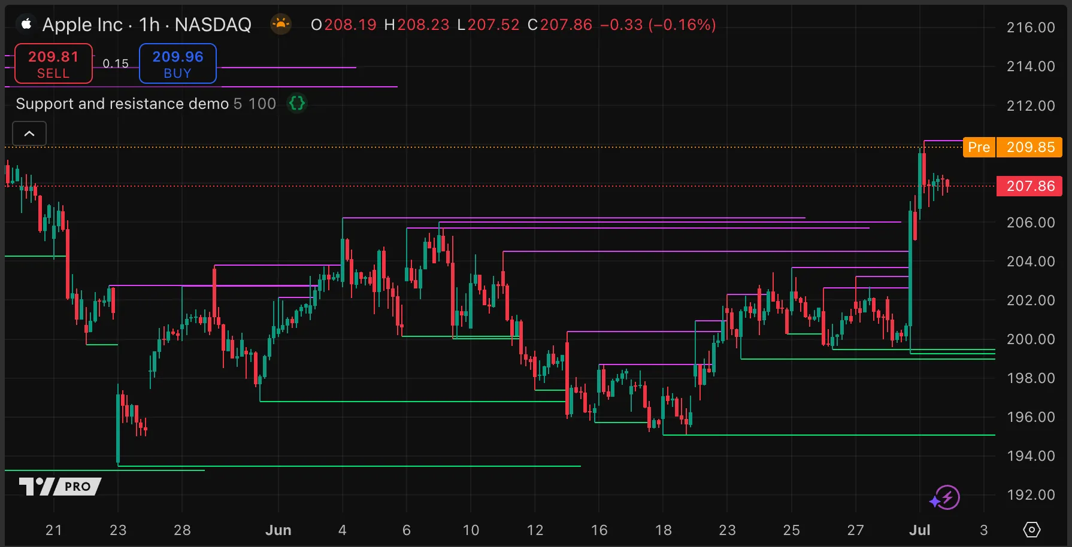Select Support and resistance demo indicator label
The height and width of the screenshot is (547, 1072).
122,104
